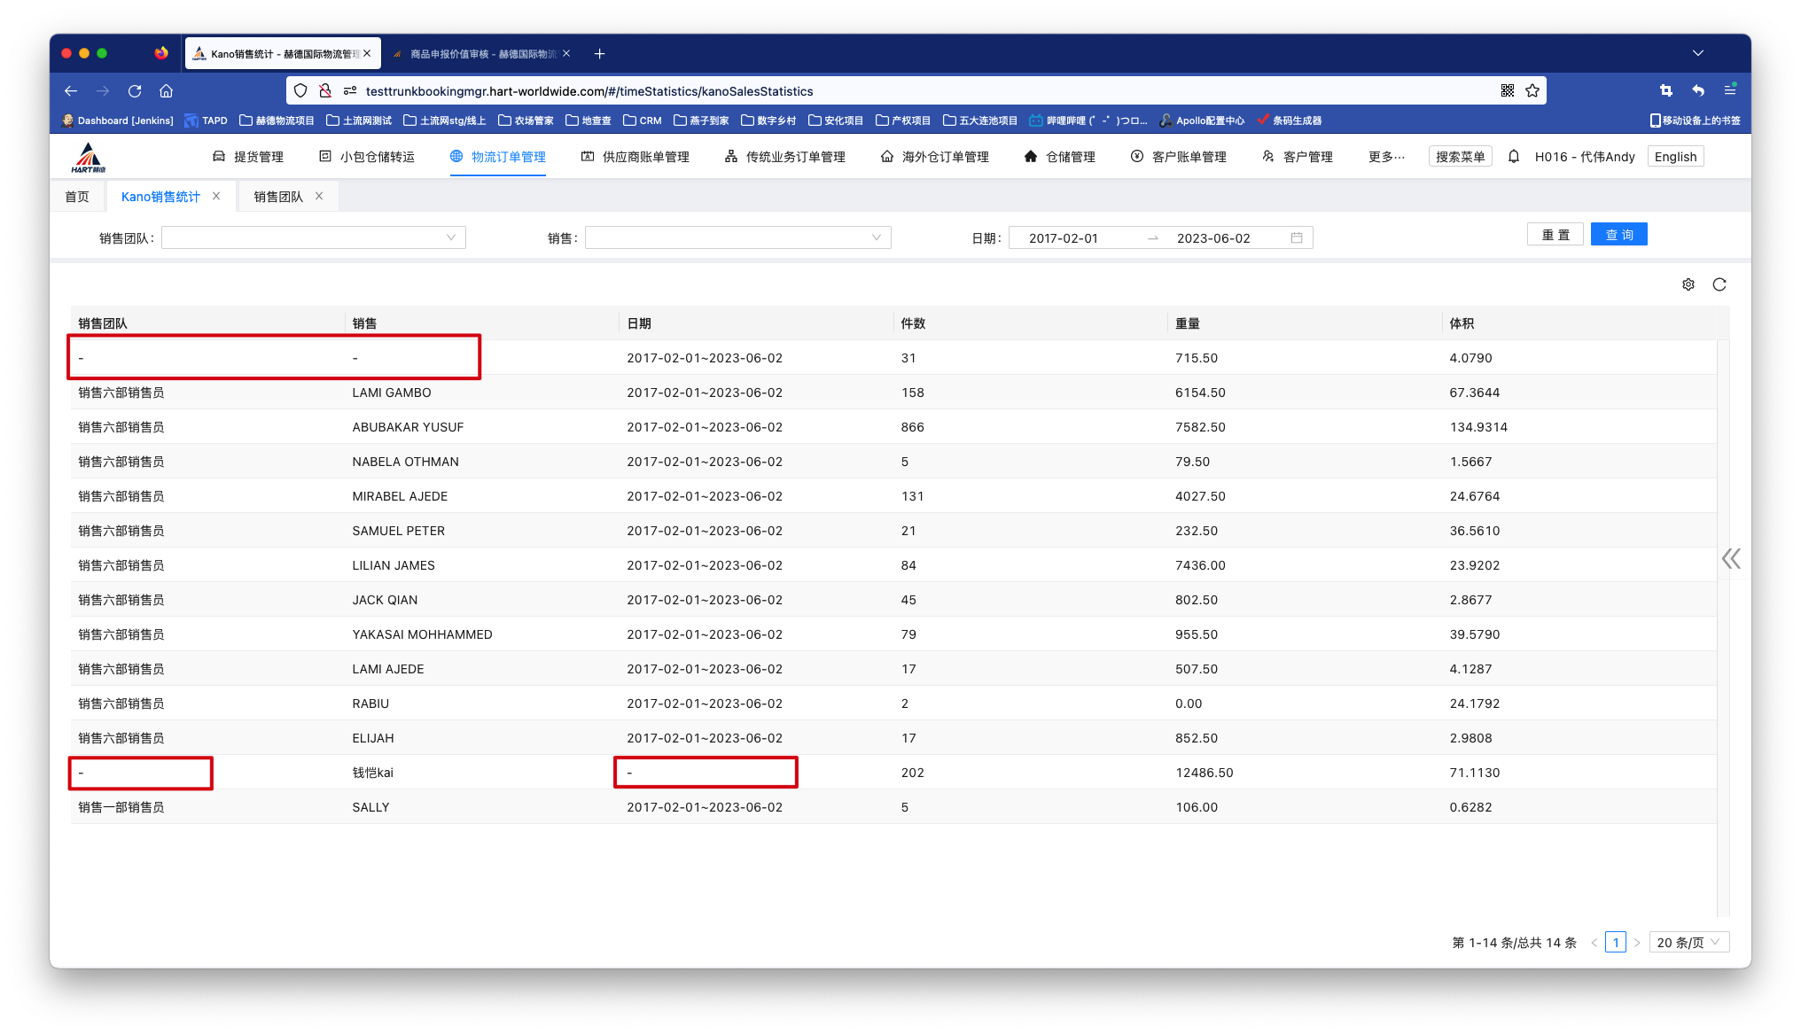Expand the side panel double-chevron
The width and height of the screenshot is (1801, 1034).
tap(1731, 558)
